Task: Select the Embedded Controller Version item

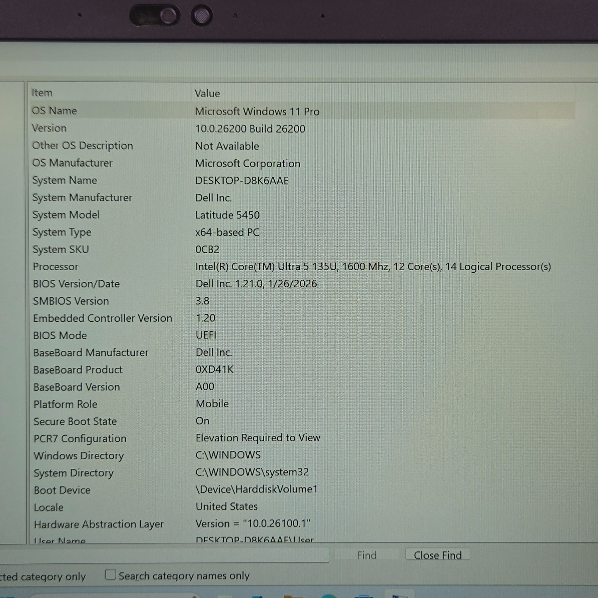Action: coord(102,318)
